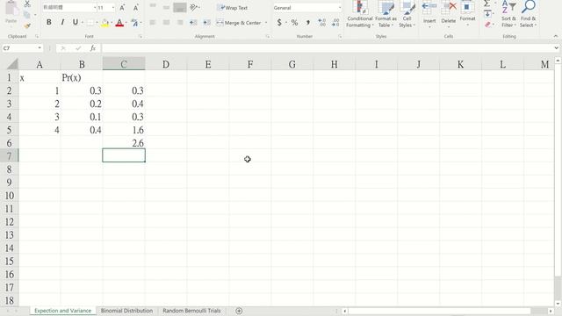Open Sort & Filter menu
The height and width of the screenshot is (316, 562).
(x=508, y=14)
